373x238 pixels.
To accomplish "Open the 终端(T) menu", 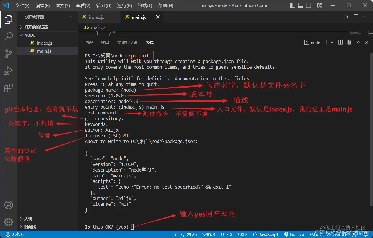I will click(x=145, y=6).
